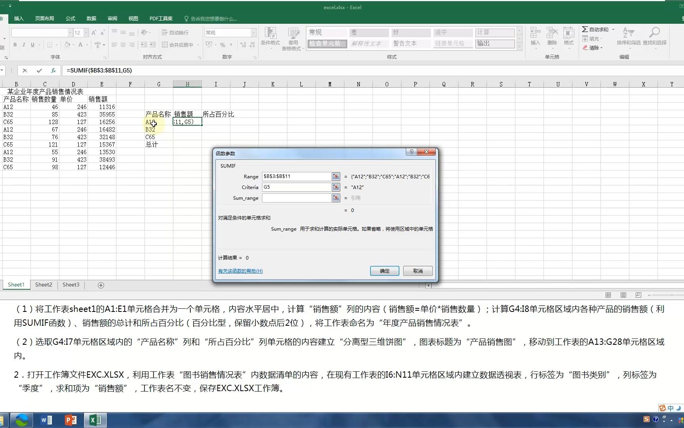This screenshot has width=684, height=428.
Task: Toggle underline formatting (U)
Action: (32, 45)
